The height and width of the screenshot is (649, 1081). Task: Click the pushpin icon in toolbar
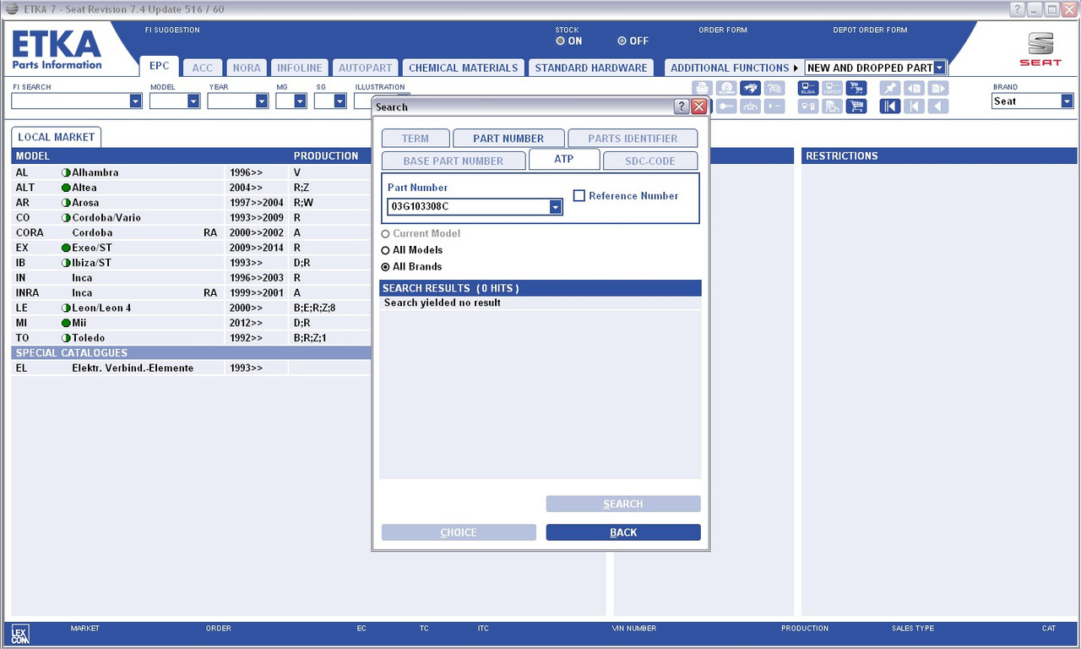[x=889, y=88]
